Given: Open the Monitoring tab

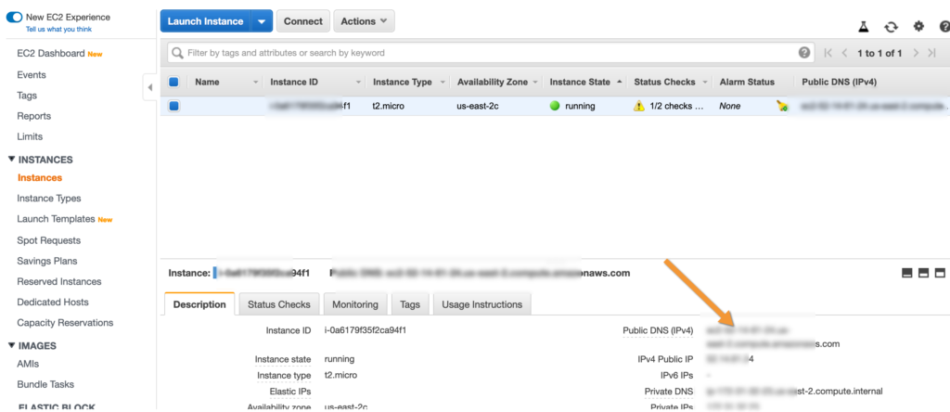Looking at the screenshot, I should (354, 304).
